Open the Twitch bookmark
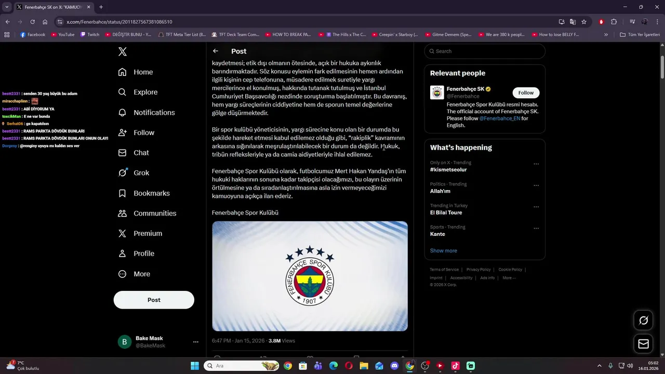The image size is (665, 374). (x=89, y=35)
